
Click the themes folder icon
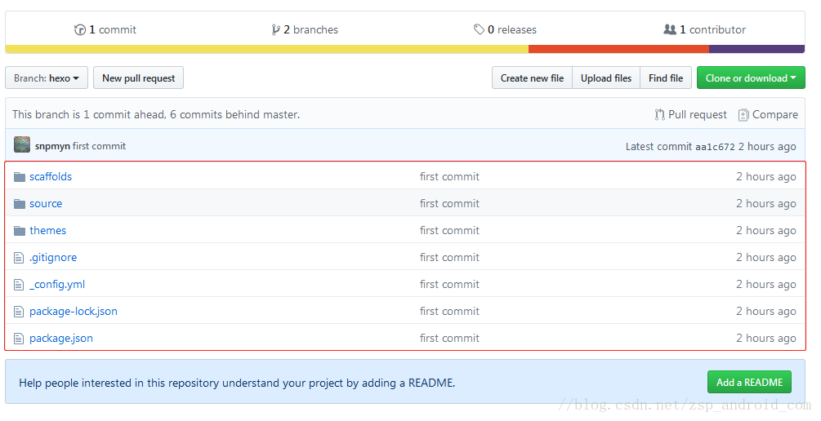click(20, 231)
